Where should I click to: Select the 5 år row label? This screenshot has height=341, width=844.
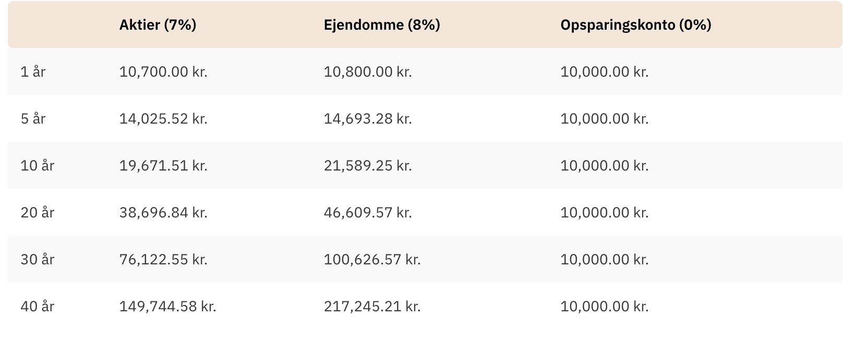pos(33,119)
